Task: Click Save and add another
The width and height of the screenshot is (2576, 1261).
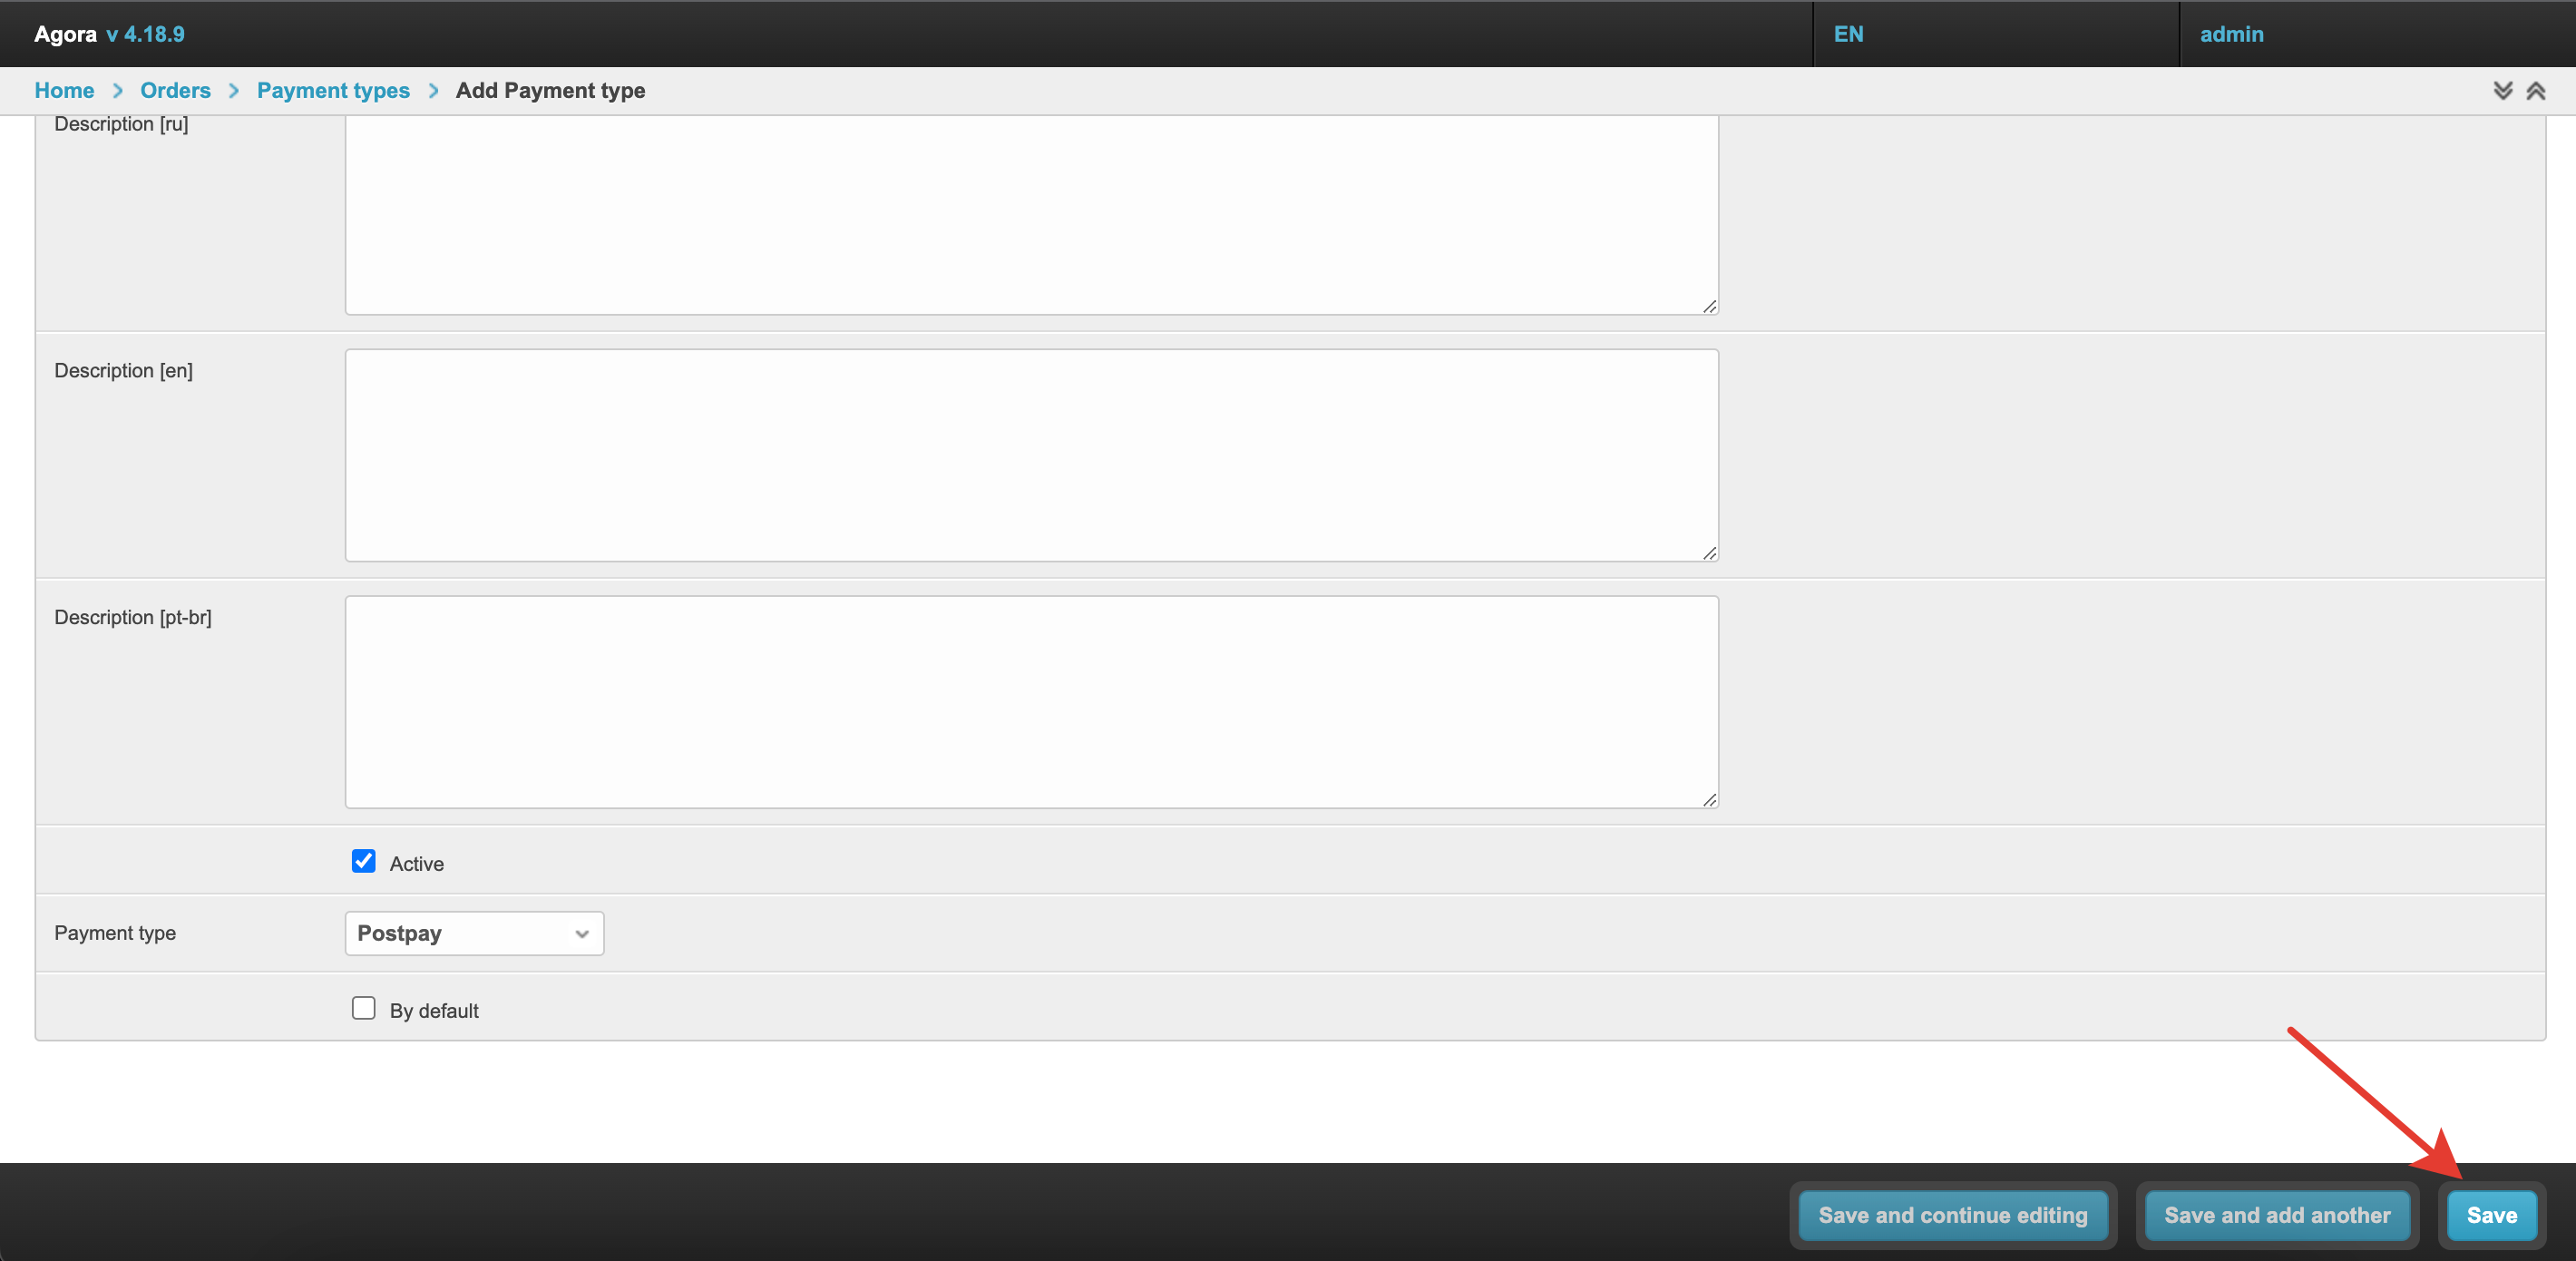Action: [x=2277, y=1215]
